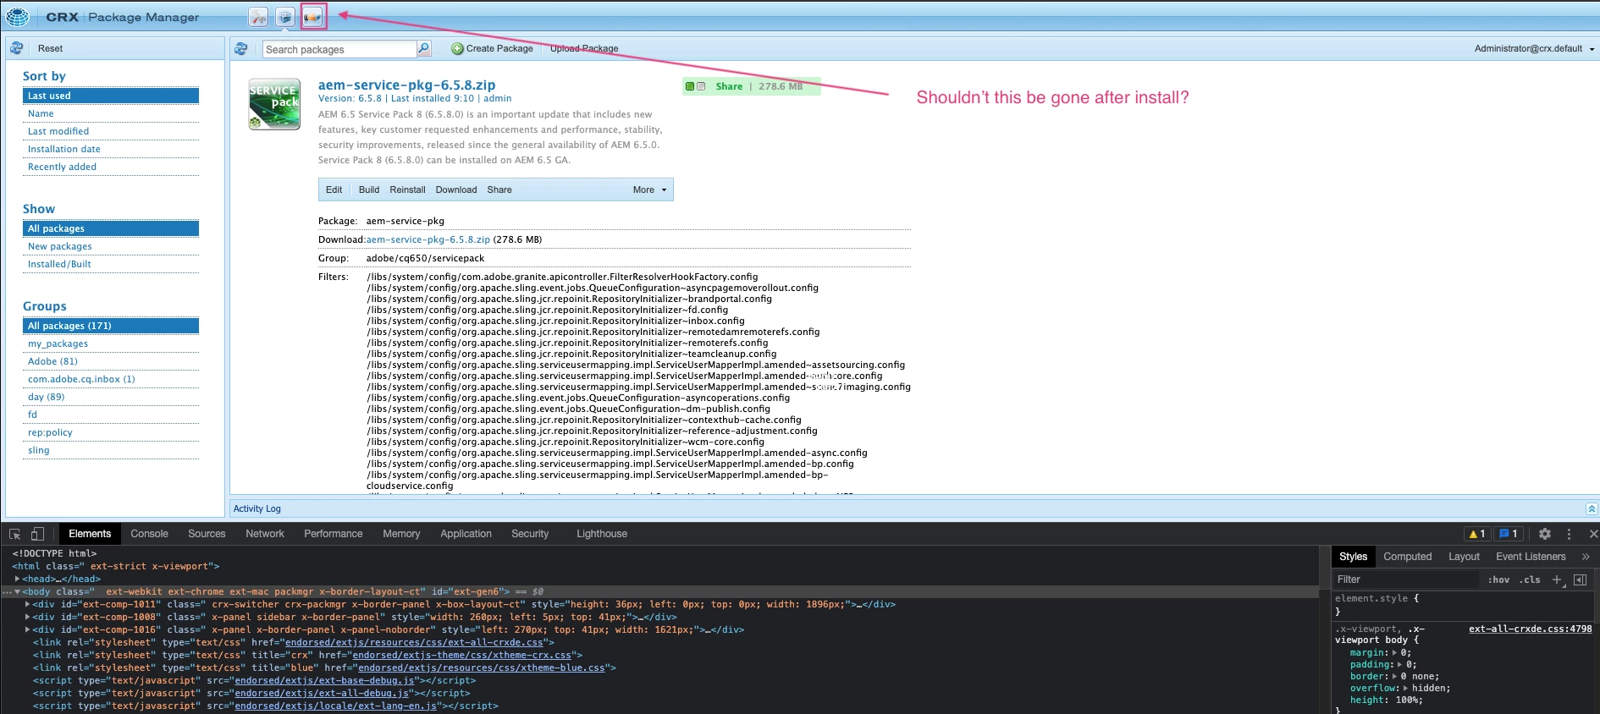The height and width of the screenshot is (714, 1600).
Task: Expand div ext-comp-1011 node
Action: (27, 604)
